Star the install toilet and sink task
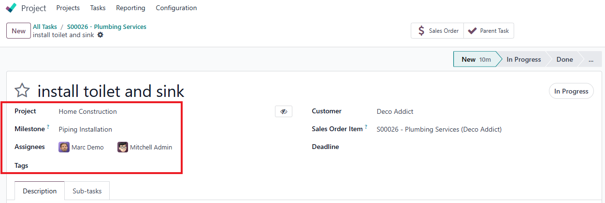 (x=22, y=91)
